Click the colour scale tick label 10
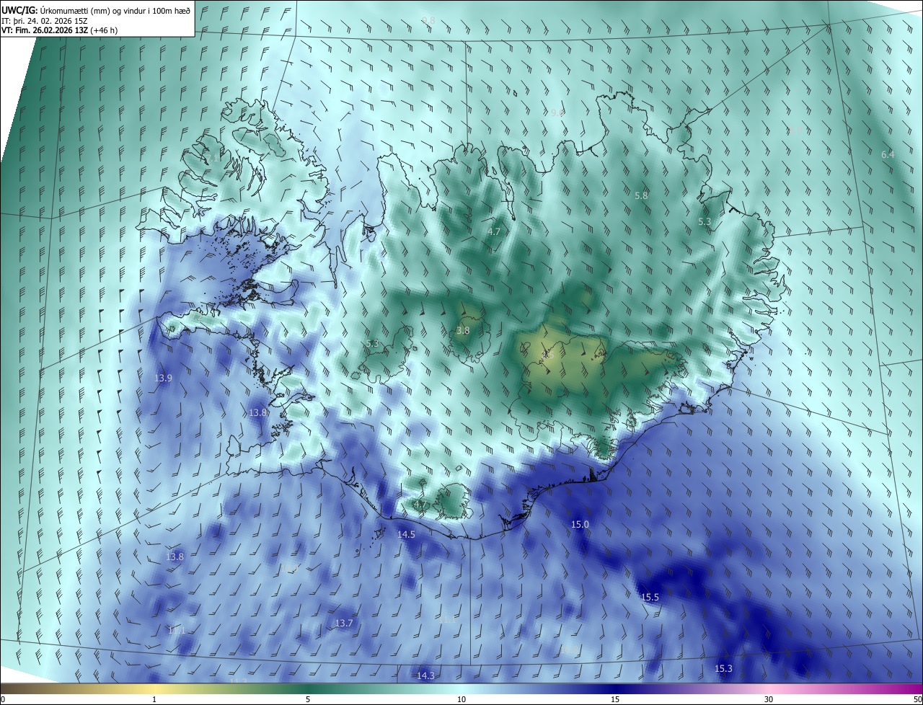923x705 pixels. coord(461,699)
